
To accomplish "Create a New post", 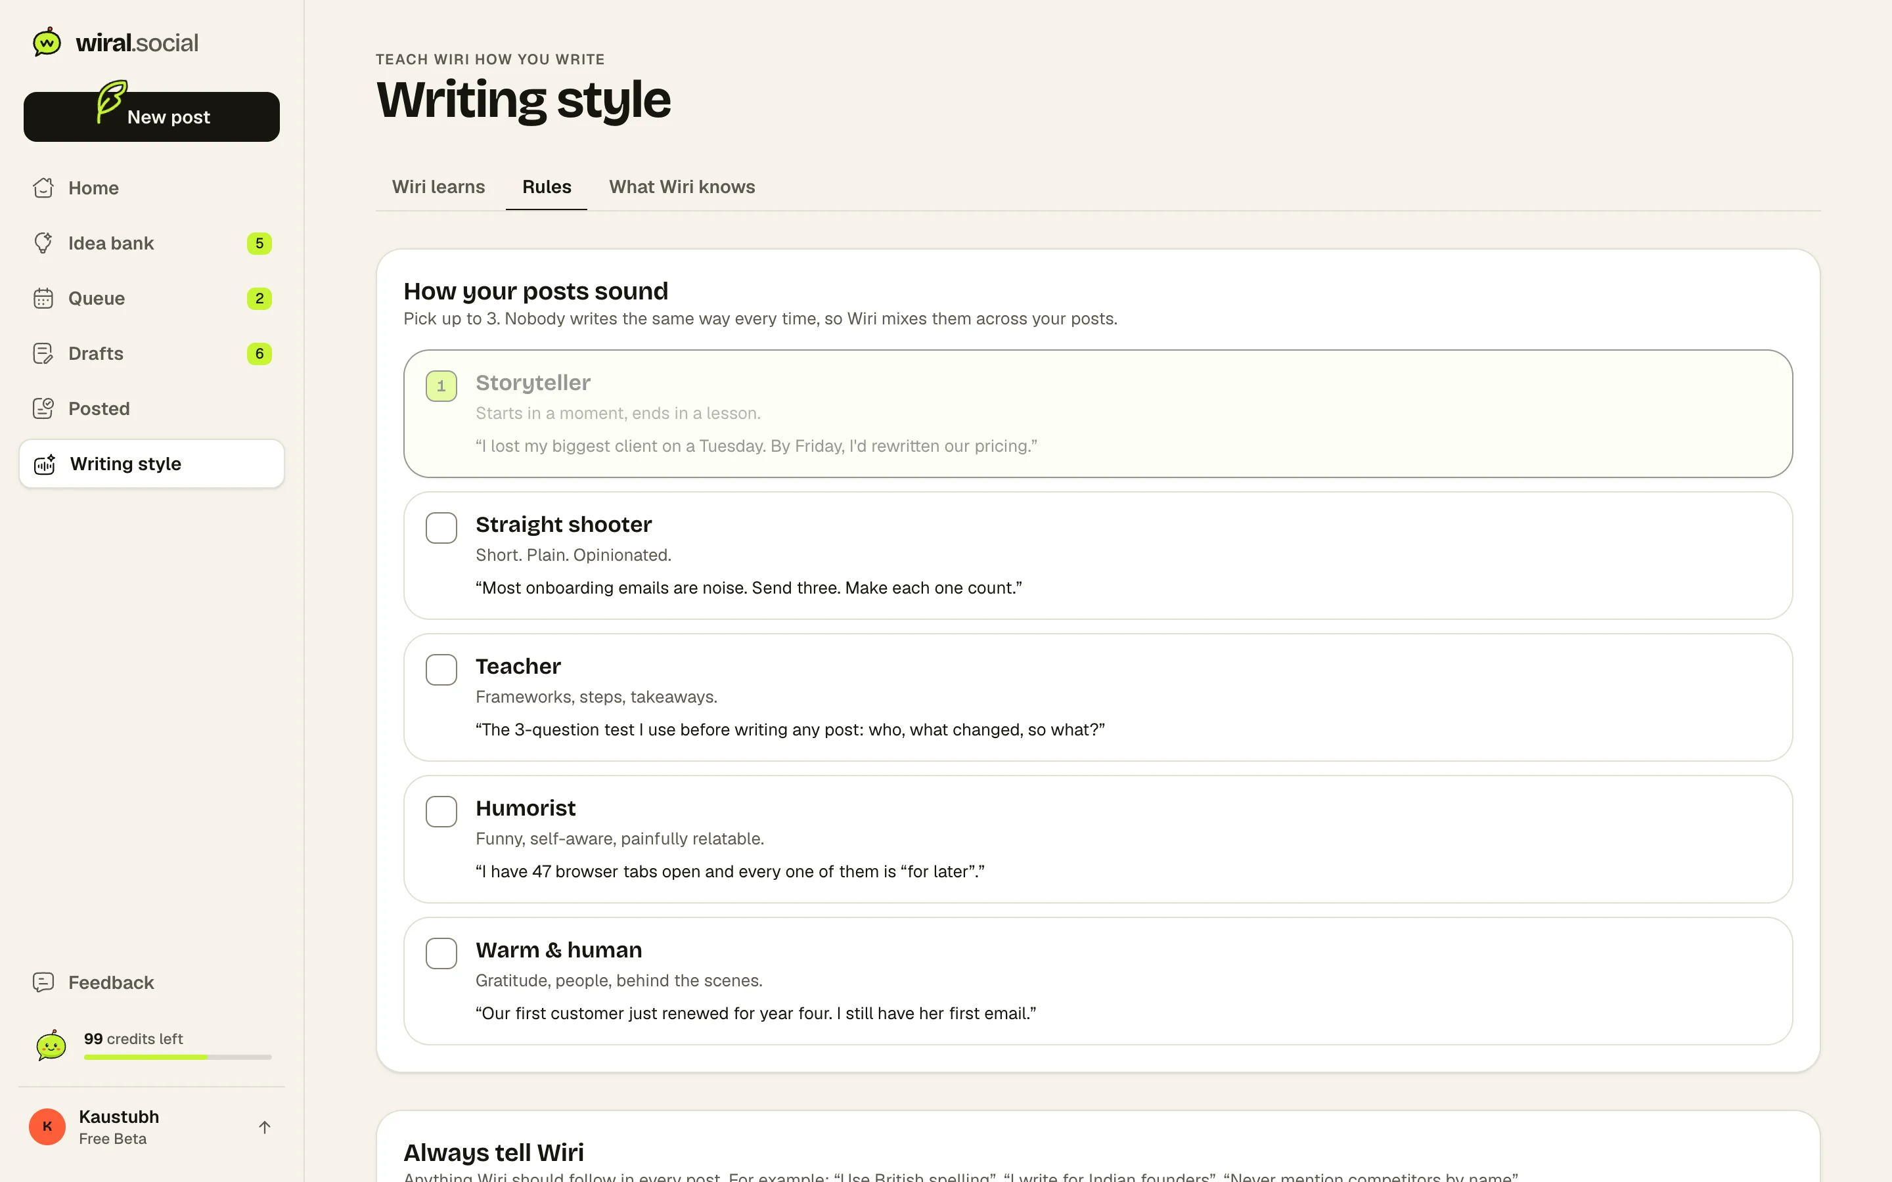I will coord(152,116).
